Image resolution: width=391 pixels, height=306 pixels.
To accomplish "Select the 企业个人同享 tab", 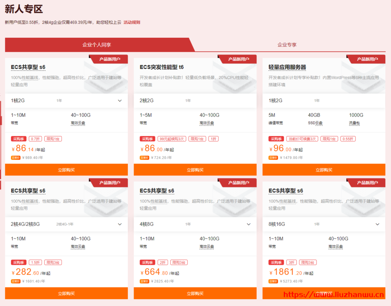I will pyautogui.click(x=97, y=45).
